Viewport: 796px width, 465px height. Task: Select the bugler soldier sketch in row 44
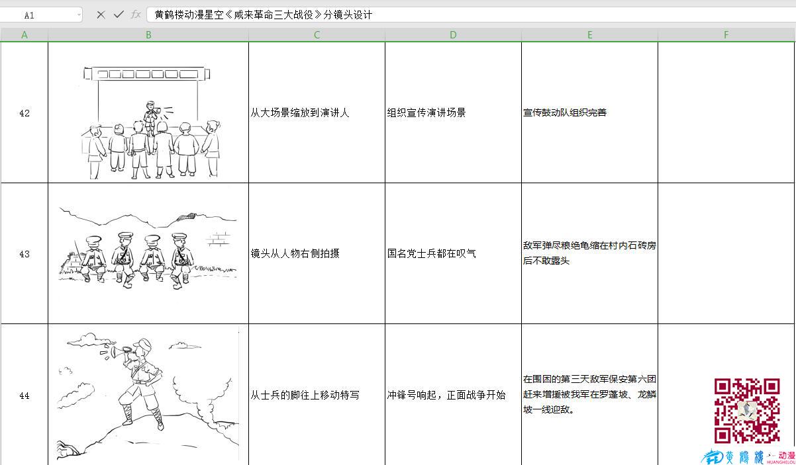tap(147, 396)
